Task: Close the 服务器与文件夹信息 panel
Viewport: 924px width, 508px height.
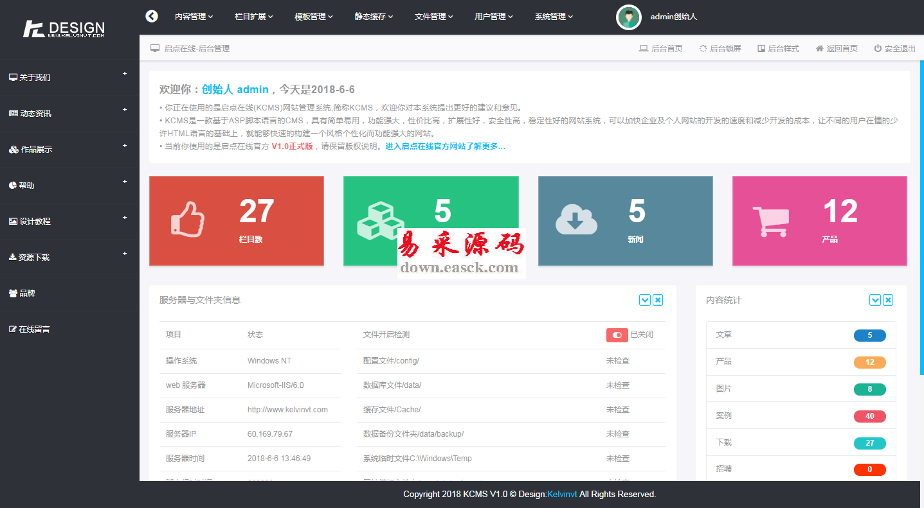Action: tap(658, 300)
